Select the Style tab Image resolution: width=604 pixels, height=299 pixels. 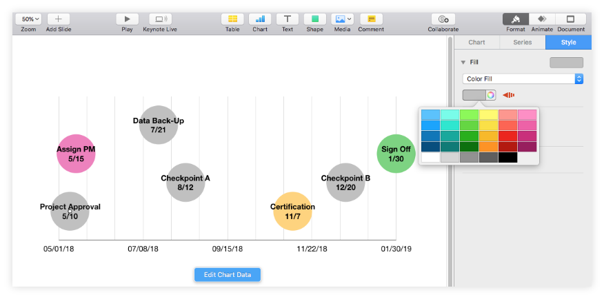[569, 42]
